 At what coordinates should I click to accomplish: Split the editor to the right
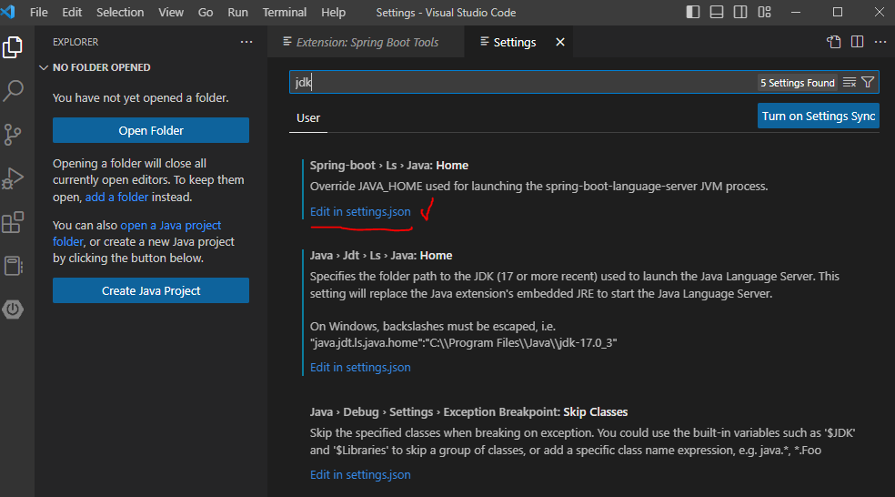857,42
